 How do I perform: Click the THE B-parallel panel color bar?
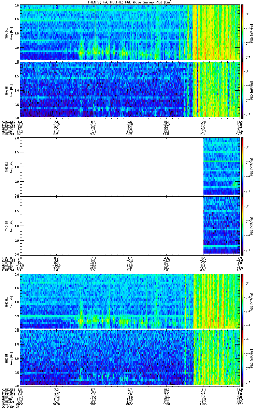coord(242,358)
